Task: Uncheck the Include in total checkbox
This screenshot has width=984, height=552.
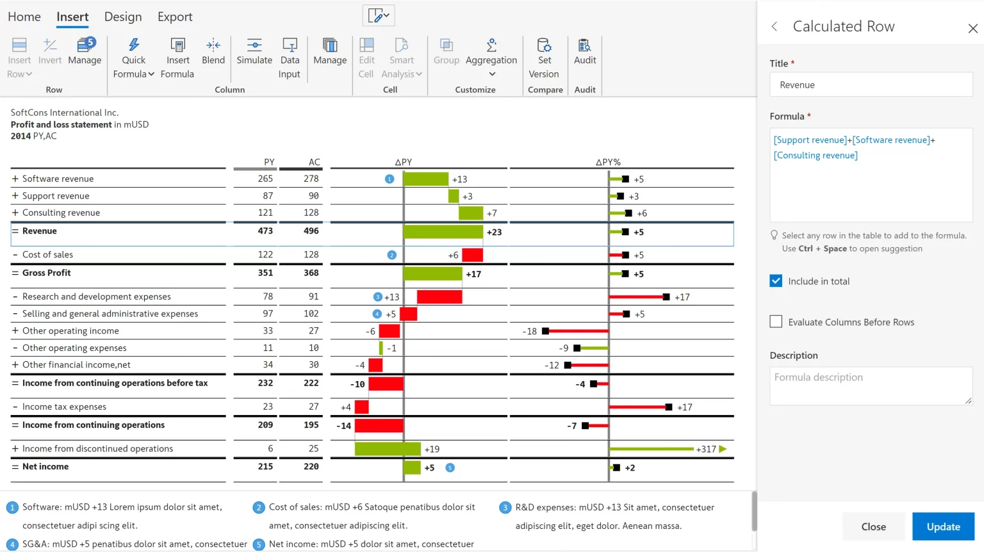Action: [776, 281]
